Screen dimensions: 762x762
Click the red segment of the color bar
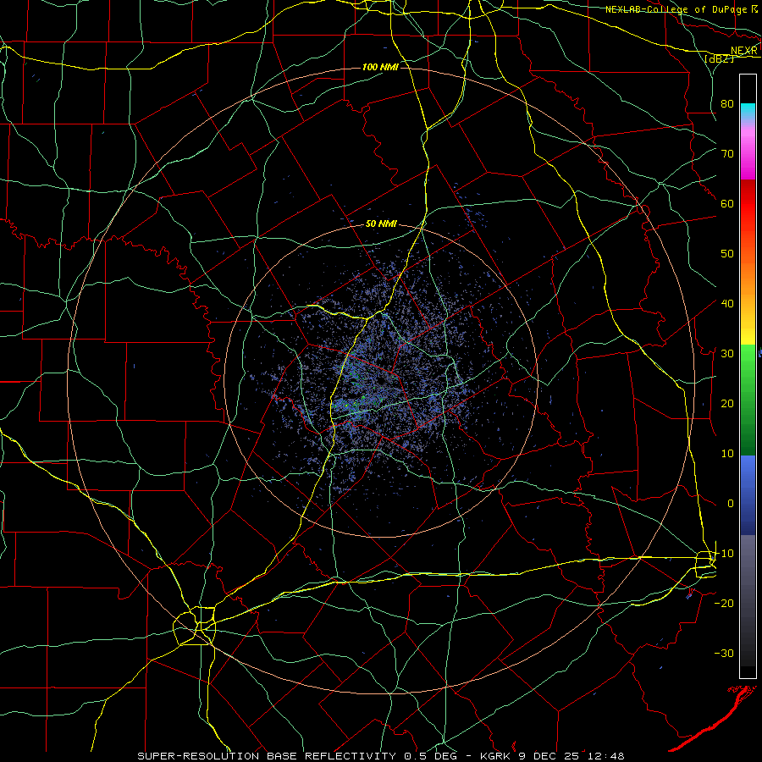click(748, 204)
